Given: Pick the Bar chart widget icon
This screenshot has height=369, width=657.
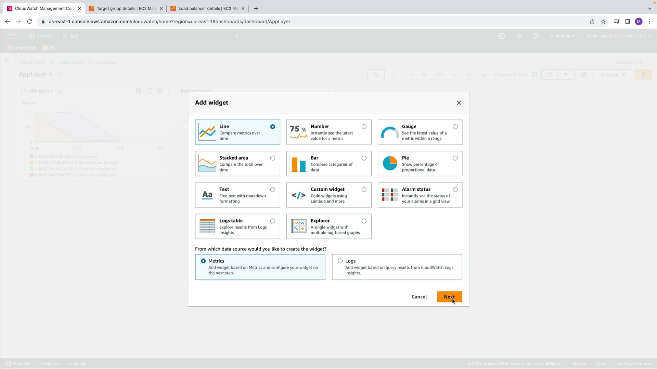Looking at the screenshot, I should [x=298, y=164].
